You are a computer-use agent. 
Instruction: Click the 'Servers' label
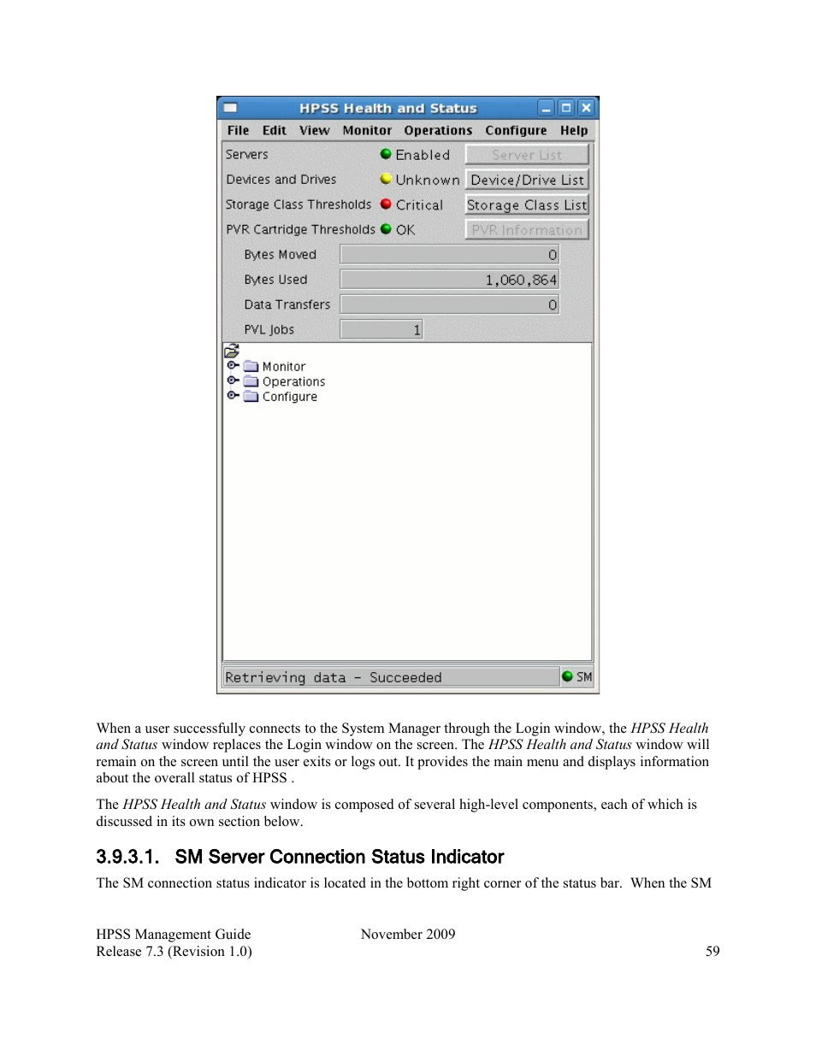(x=246, y=155)
